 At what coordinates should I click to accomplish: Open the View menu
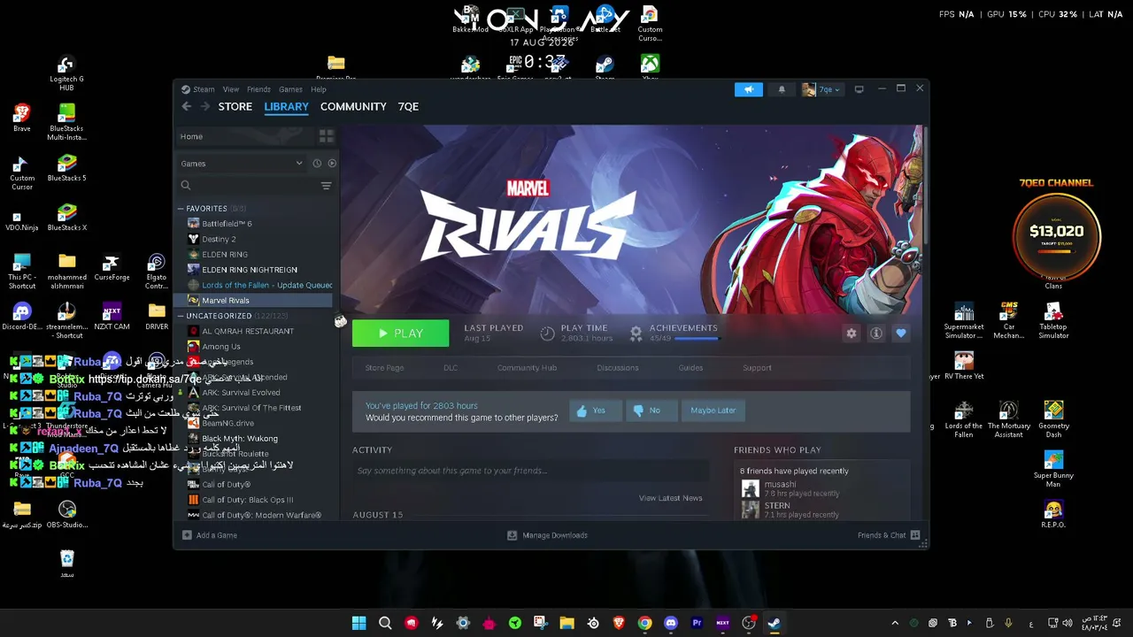point(231,89)
